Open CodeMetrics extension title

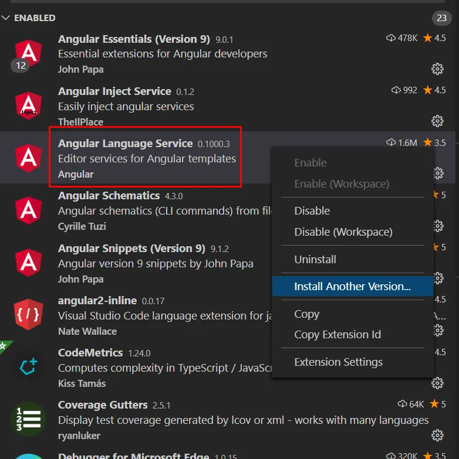click(90, 353)
